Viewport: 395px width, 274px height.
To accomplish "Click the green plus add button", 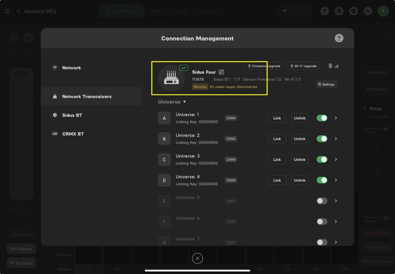I will click(x=383, y=11).
